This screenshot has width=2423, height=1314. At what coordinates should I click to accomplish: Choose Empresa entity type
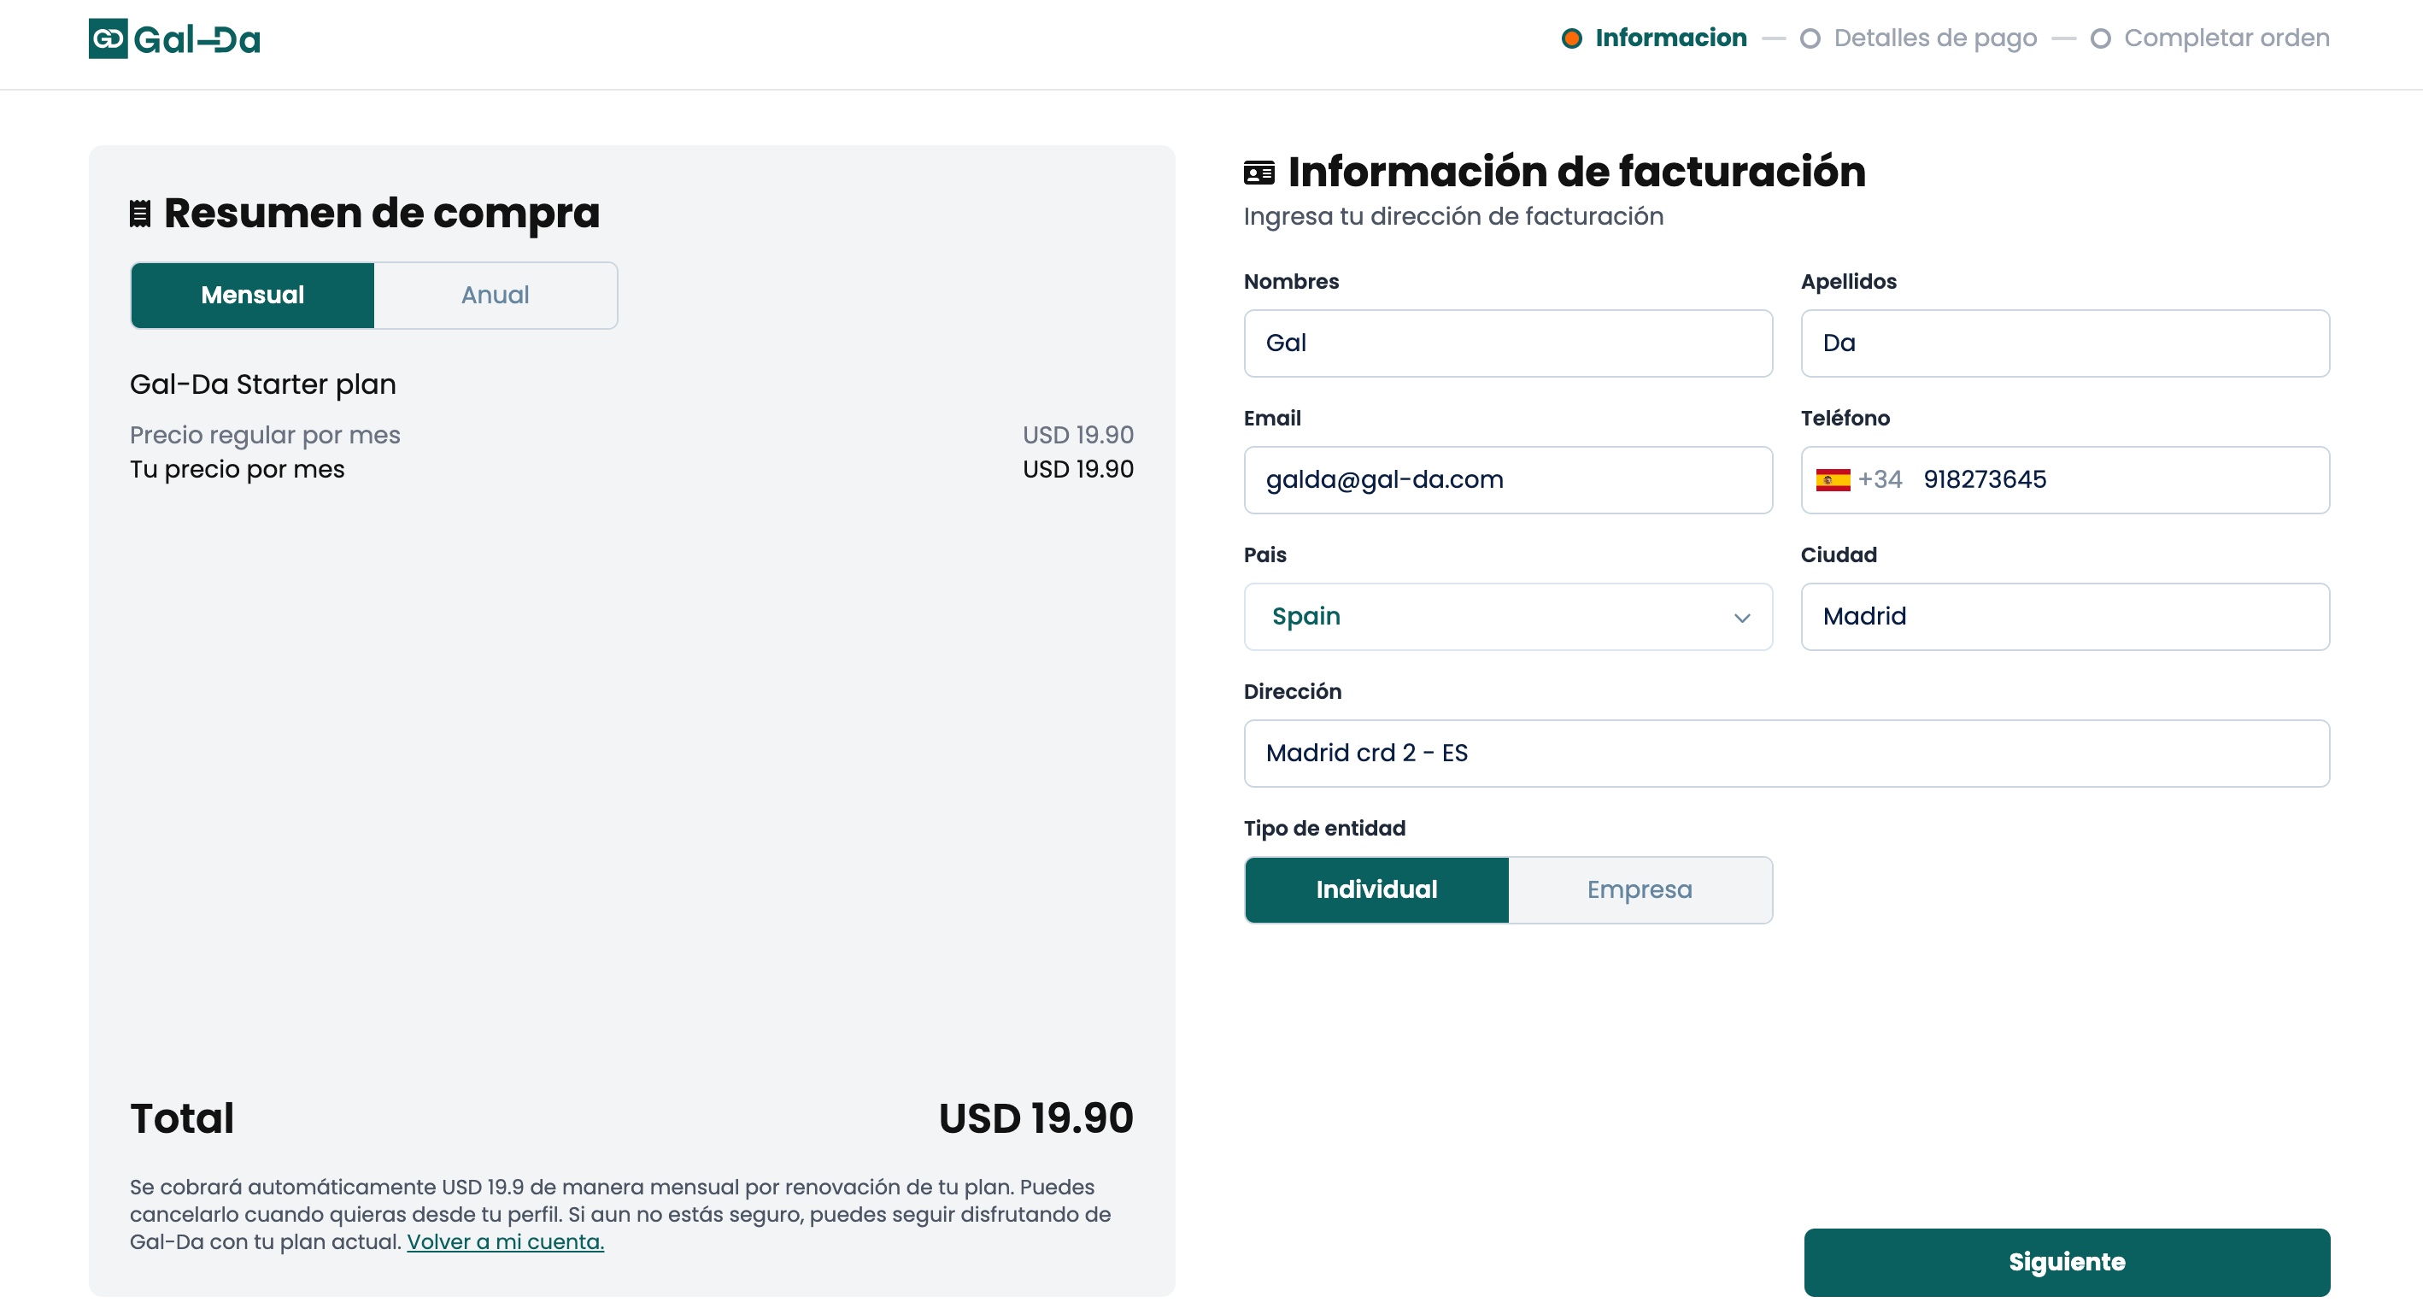click(1640, 889)
